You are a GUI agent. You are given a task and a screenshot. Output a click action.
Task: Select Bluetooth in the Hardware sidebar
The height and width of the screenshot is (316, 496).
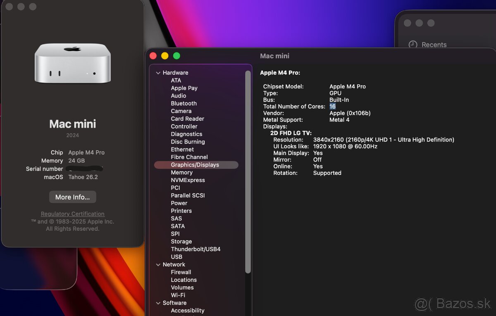tap(184, 103)
